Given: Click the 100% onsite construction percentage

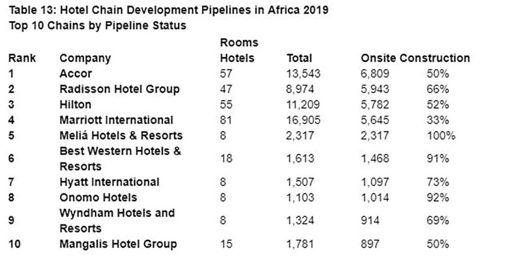Looking at the screenshot, I should click(x=441, y=136).
